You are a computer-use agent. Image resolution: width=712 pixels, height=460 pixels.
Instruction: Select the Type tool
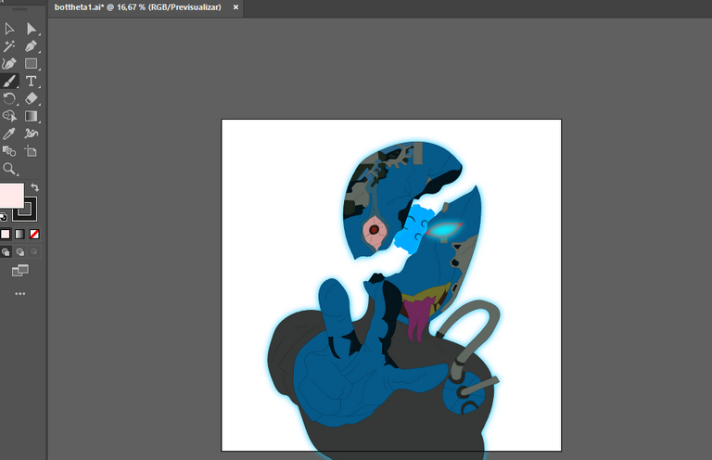(x=31, y=82)
